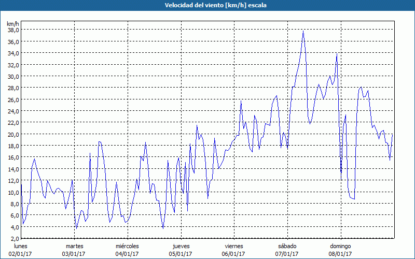Select the "miércoles" day label
The image size is (415, 259).
click(127, 246)
